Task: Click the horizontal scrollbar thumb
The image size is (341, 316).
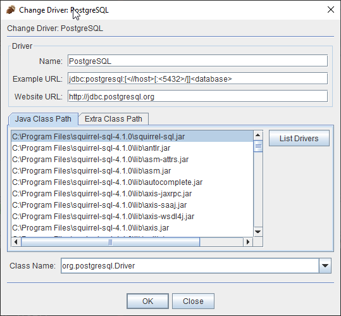Action: [111, 242]
